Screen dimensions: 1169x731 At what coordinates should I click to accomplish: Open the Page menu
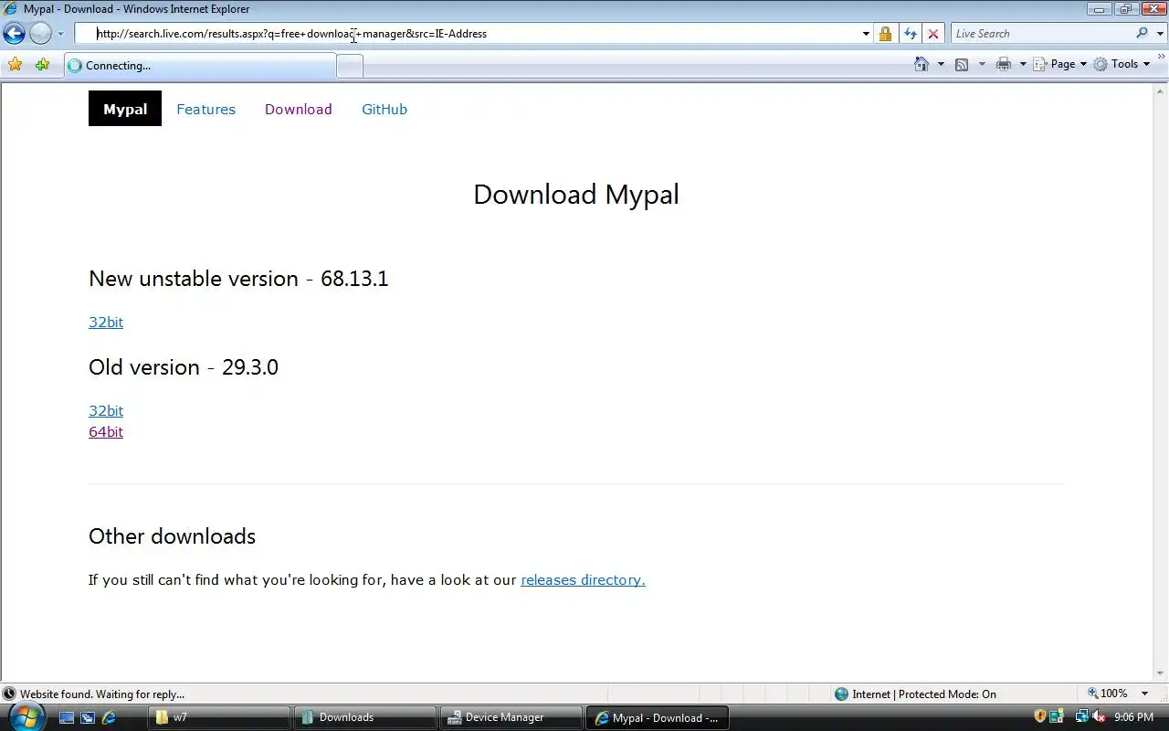click(x=1060, y=64)
